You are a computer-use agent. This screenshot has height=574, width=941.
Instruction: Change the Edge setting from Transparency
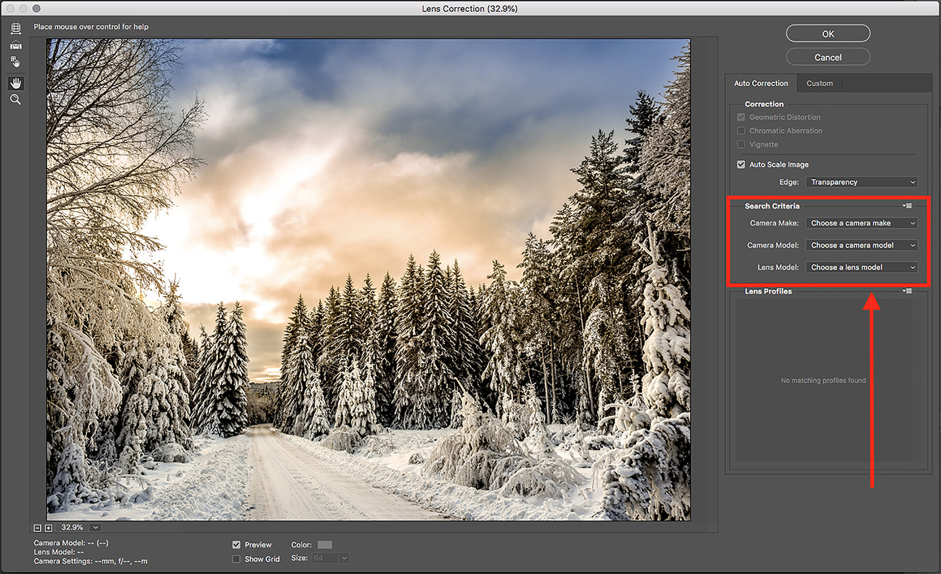861,182
